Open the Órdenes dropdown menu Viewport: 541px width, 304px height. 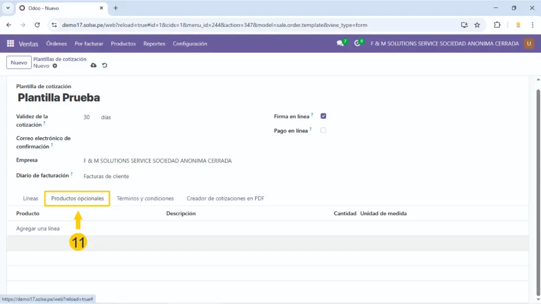57,44
